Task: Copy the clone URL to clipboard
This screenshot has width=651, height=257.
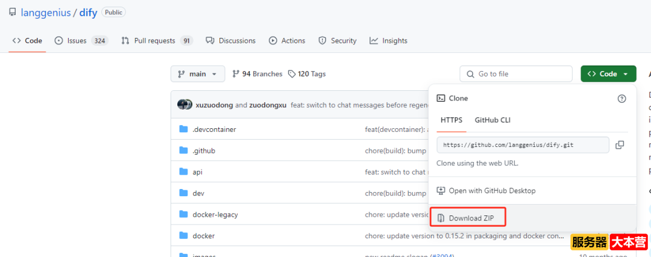Action: click(620, 145)
